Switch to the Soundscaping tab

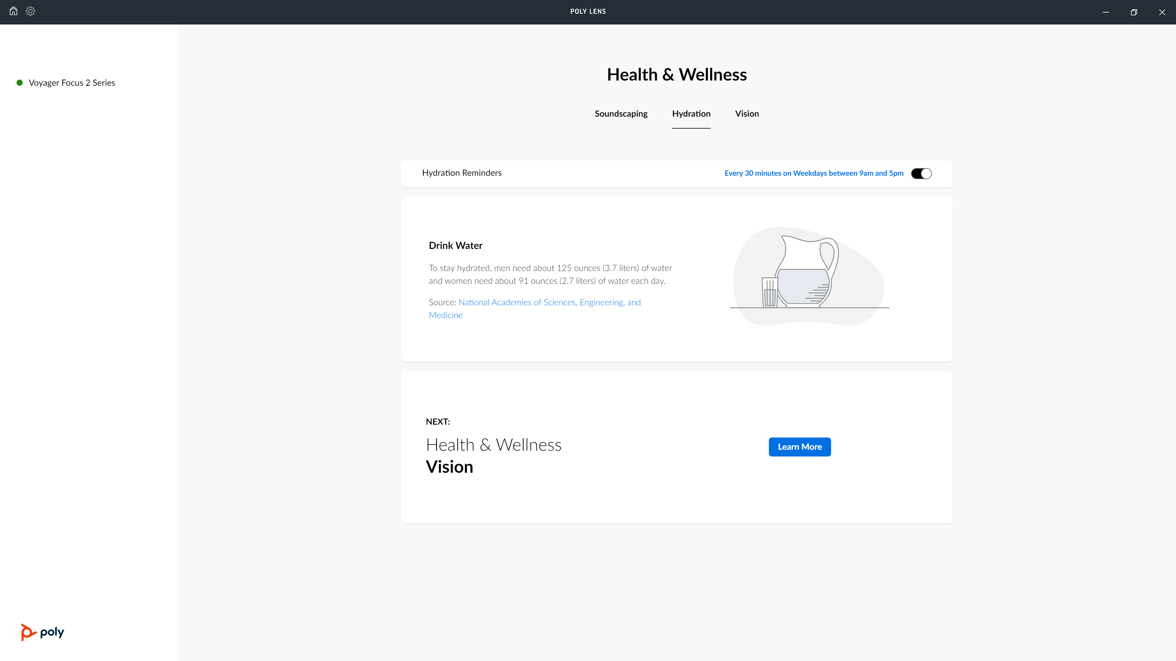tap(621, 114)
